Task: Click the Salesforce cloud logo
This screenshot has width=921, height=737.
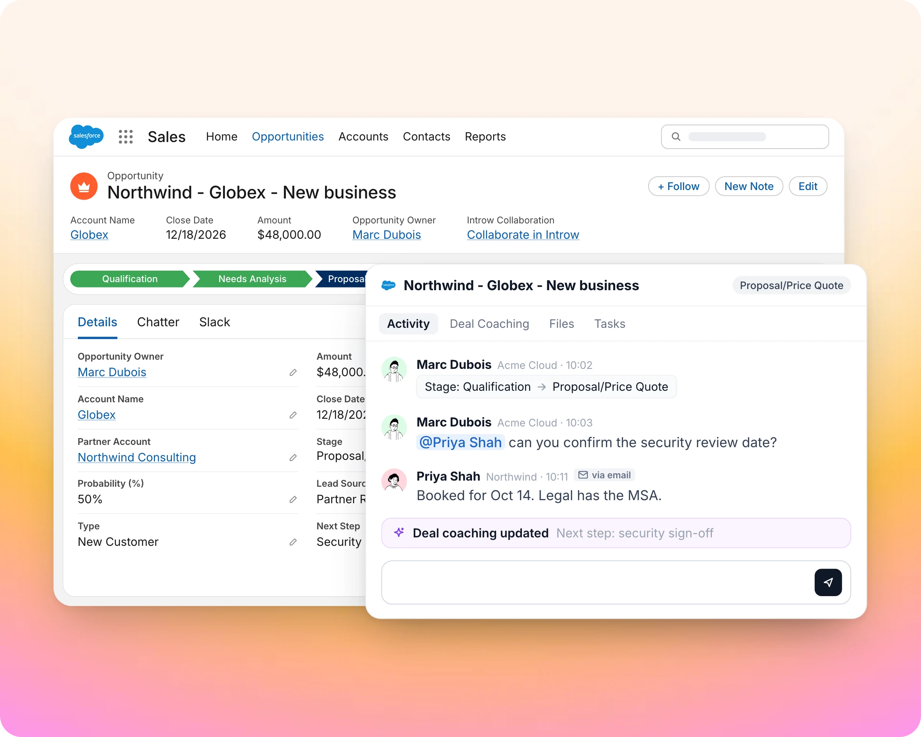Action: pos(86,136)
